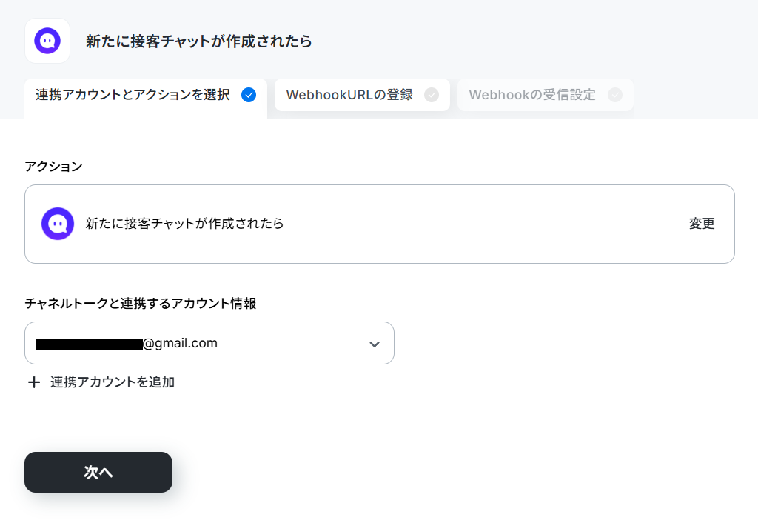This screenshot has width=758, height=526.
Task: Click the Channel Talk logo in the header
Action: [47, 41]
